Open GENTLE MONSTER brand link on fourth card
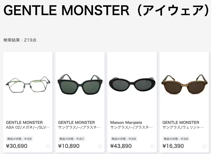 (x=181, y=123)
